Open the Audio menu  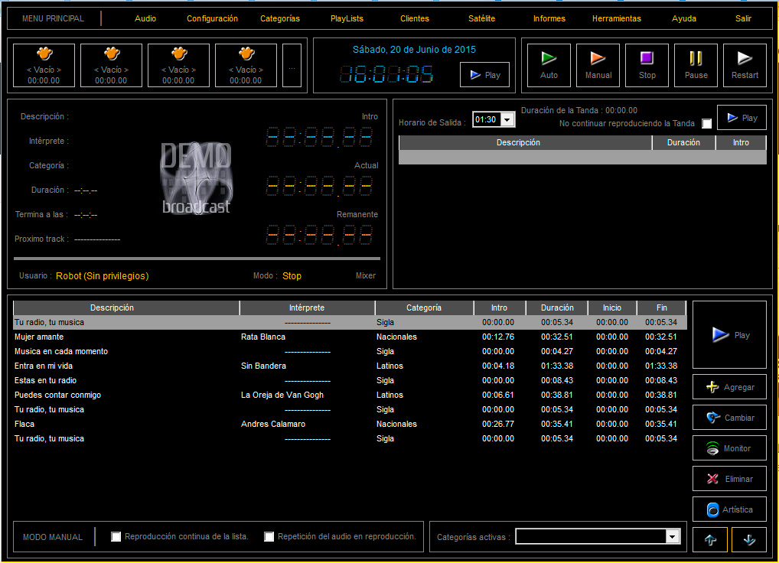[x=145, y=18]
